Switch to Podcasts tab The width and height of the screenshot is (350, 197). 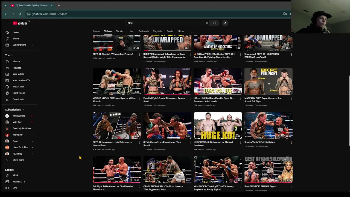click(144, 31)
